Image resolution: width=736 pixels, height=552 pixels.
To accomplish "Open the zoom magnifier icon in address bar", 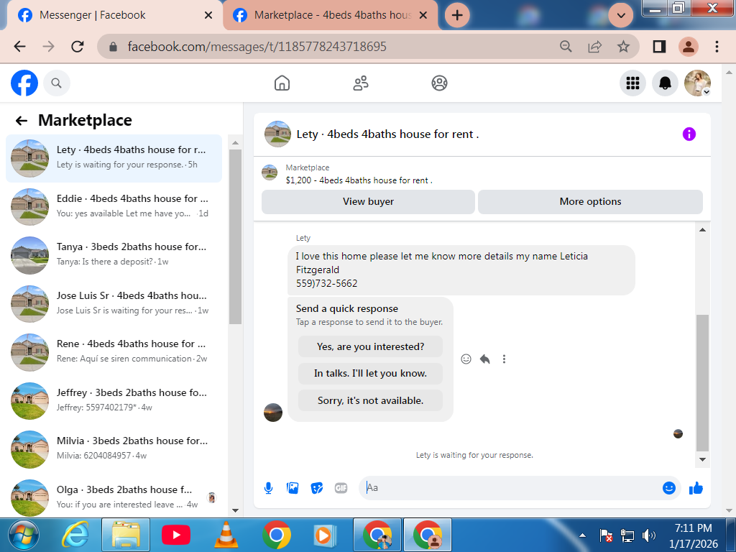I will [x=566, y=47].
